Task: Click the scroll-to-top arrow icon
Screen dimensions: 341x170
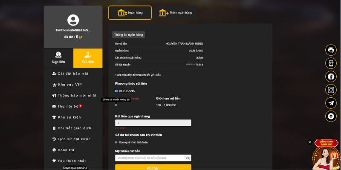Action: click(x=331, y=116)
